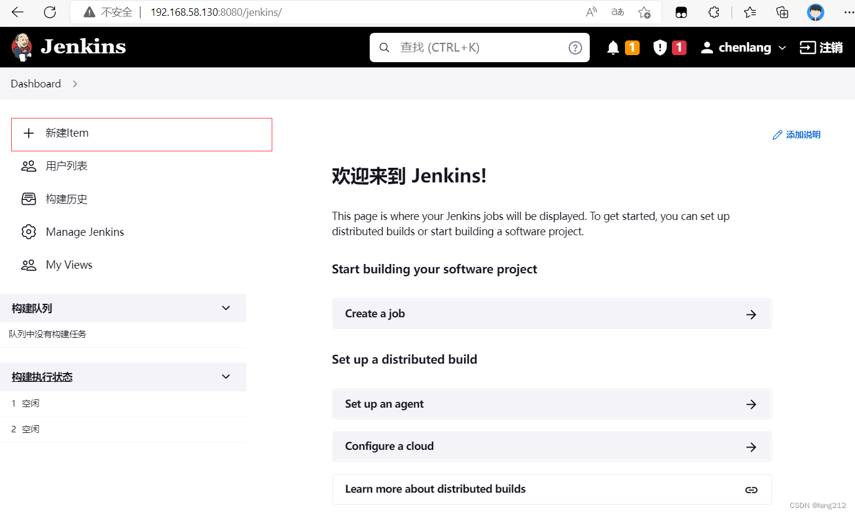855x515 pixels.
Task: Click the 注销 logout button
Action: [x=821, y=48]
